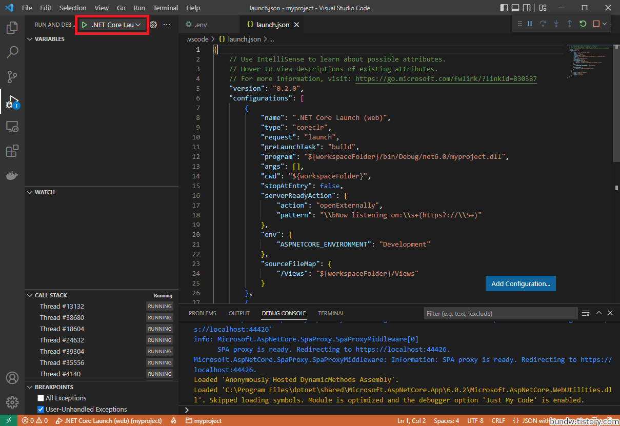Image resolution: width=620 pixels, height=426 pixels.
Task: Click the myproject folder status item
Action: [x=204, y=420]
